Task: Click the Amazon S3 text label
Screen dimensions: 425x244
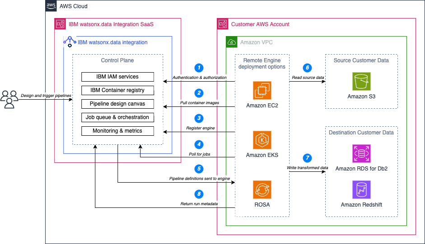Action: [361, 97]
